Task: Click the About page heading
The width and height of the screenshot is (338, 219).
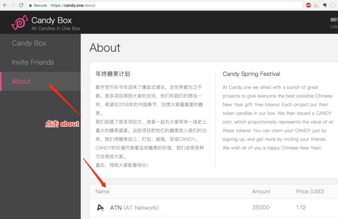Action: click(x=105, y=48)
